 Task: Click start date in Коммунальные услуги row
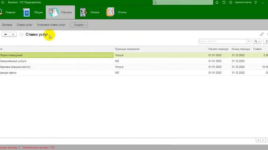215,61
